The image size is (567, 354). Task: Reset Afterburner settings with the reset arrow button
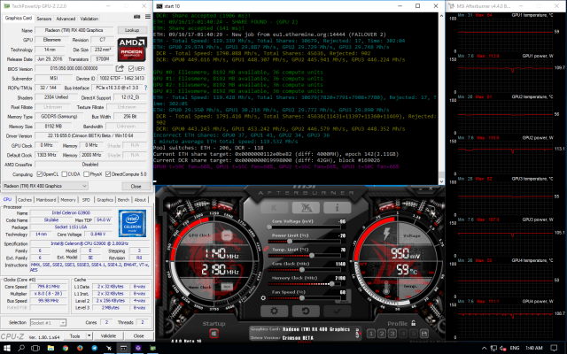click(x=306, y=311)
